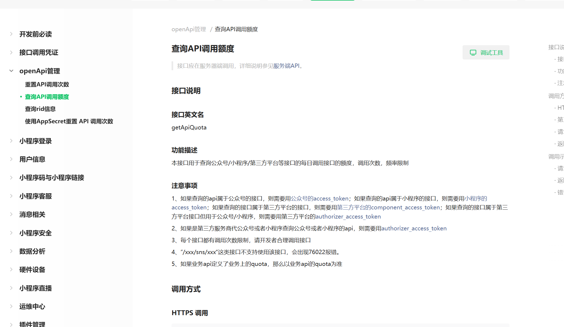Click chevron beside 小程序安全
Image resolution: width=564 pixels, height=327 pixels.
click(x=11, y=233)
